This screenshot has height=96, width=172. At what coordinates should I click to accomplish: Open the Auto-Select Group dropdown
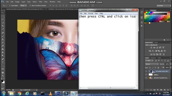coord(23,6)
